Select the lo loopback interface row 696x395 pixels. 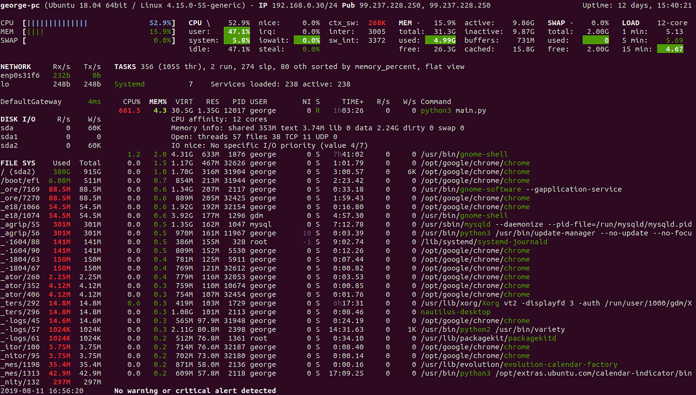pos(51,84)
